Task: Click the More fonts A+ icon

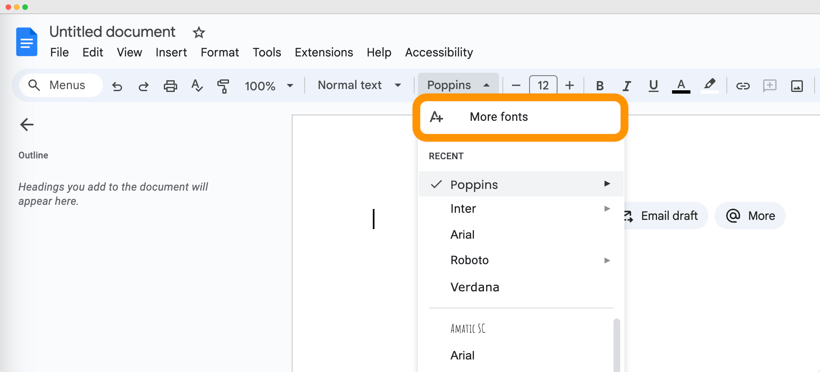Action: pos(436,117)
